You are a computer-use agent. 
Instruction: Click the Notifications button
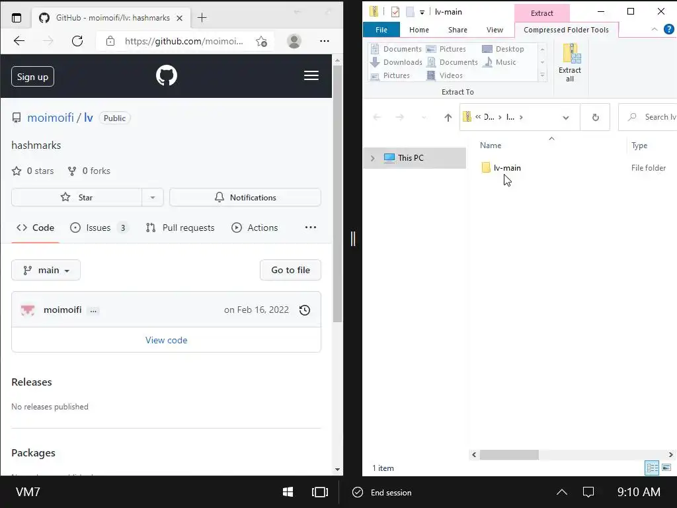coord(245,197)
